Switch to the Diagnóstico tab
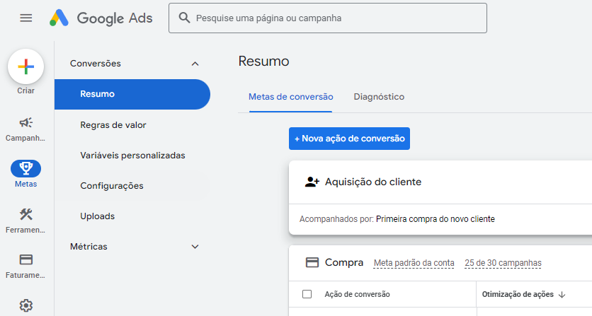Viewport: 592px width, 316px height. click(x=379, y=97)
